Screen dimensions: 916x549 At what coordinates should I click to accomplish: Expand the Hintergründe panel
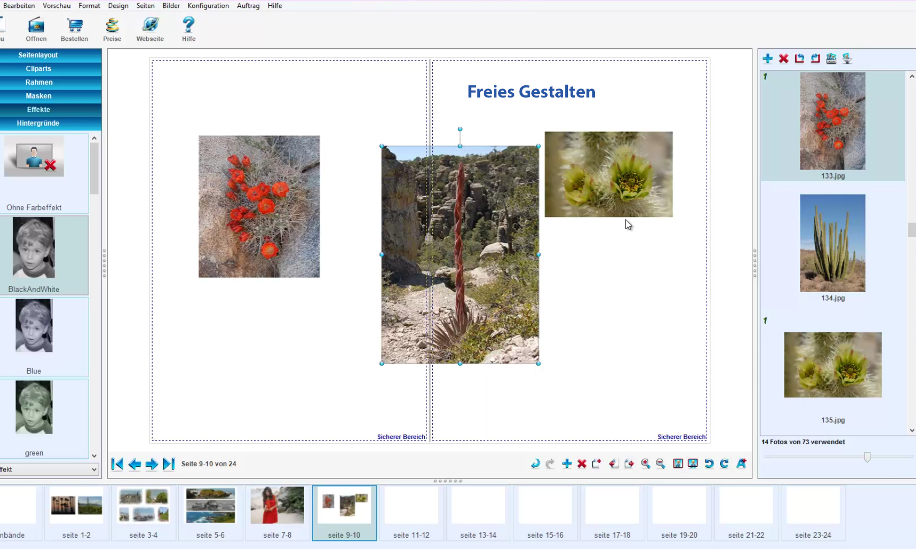(x=50, y=123)
